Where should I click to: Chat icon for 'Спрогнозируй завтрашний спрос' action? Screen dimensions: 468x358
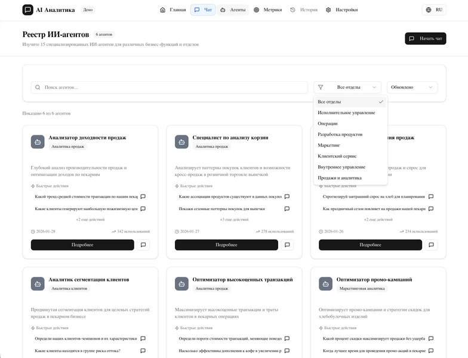tap(431, 197)
